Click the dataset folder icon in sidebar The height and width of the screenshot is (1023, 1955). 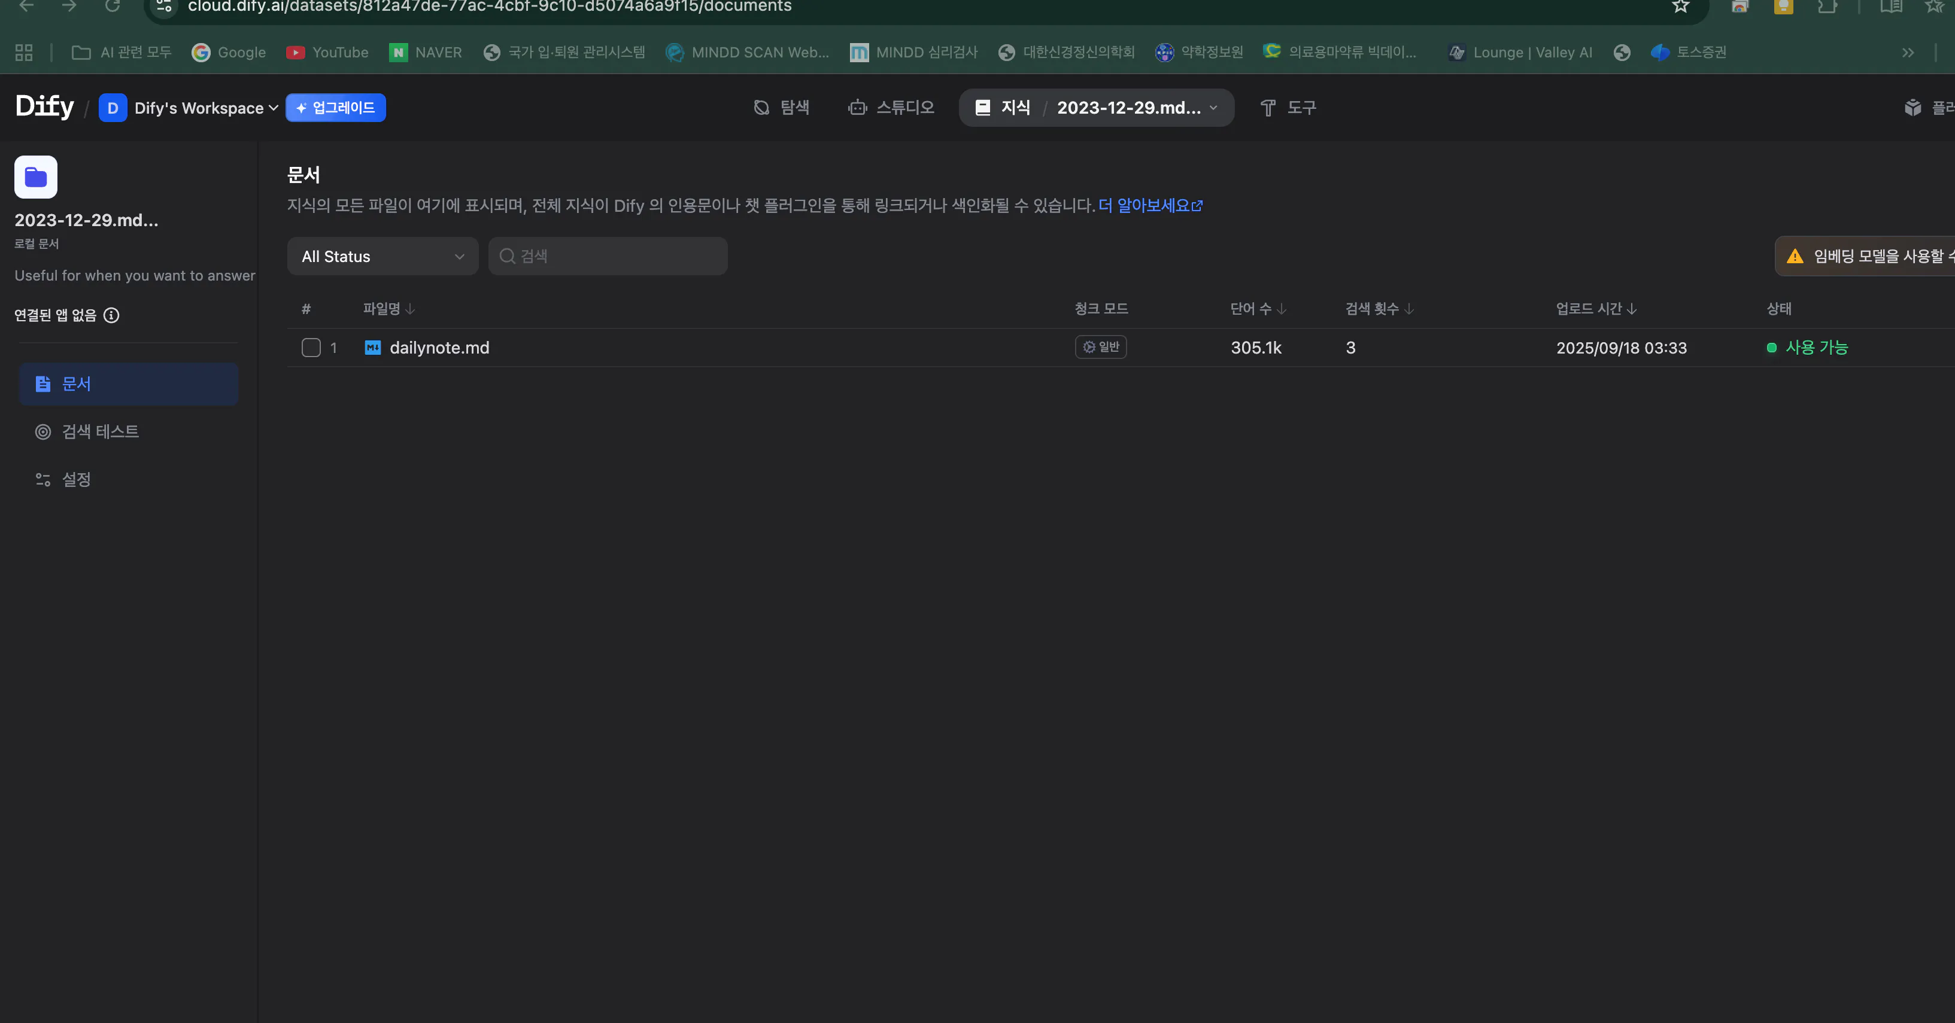(x=36, y=176)
